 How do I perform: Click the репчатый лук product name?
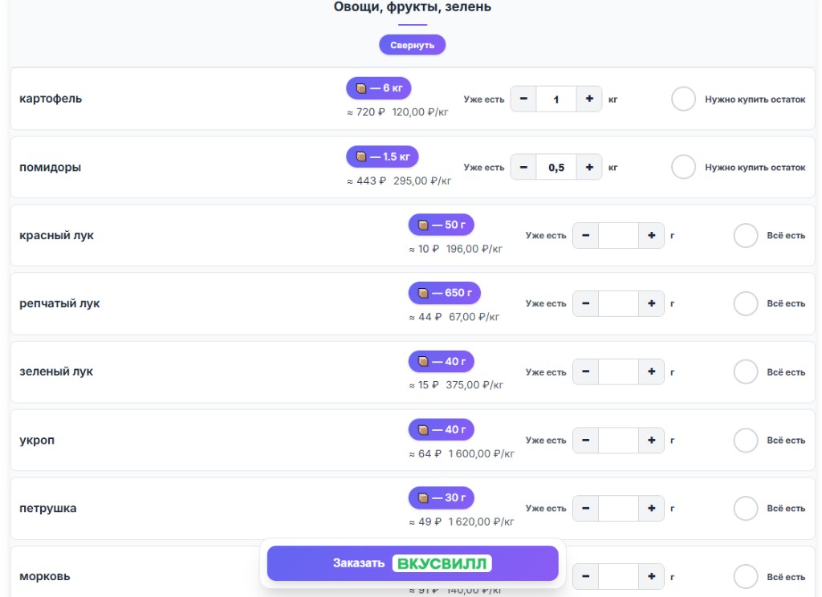tap(59, 303)
